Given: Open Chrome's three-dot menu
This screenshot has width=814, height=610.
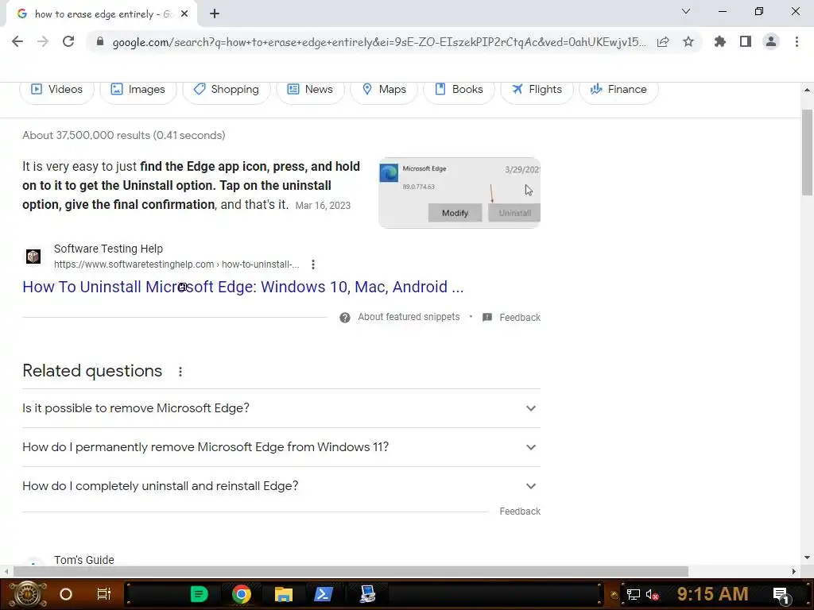Looking at the screenshot, I should 797,41.
